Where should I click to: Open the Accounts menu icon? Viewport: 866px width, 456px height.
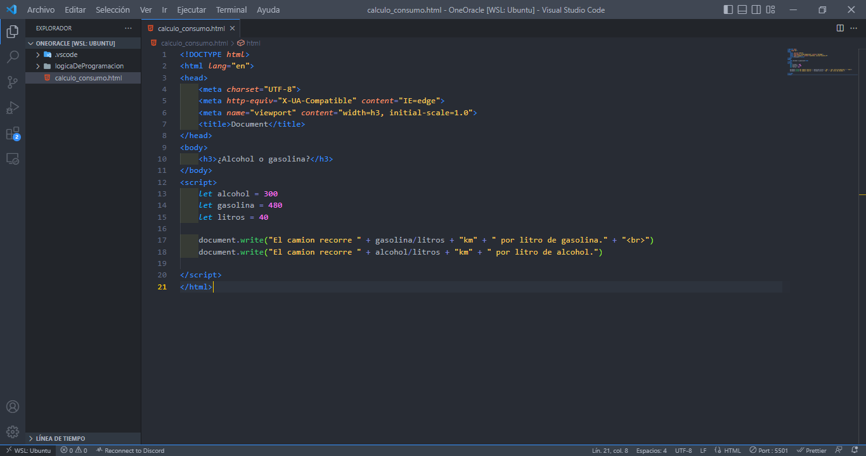pos(12,407)
